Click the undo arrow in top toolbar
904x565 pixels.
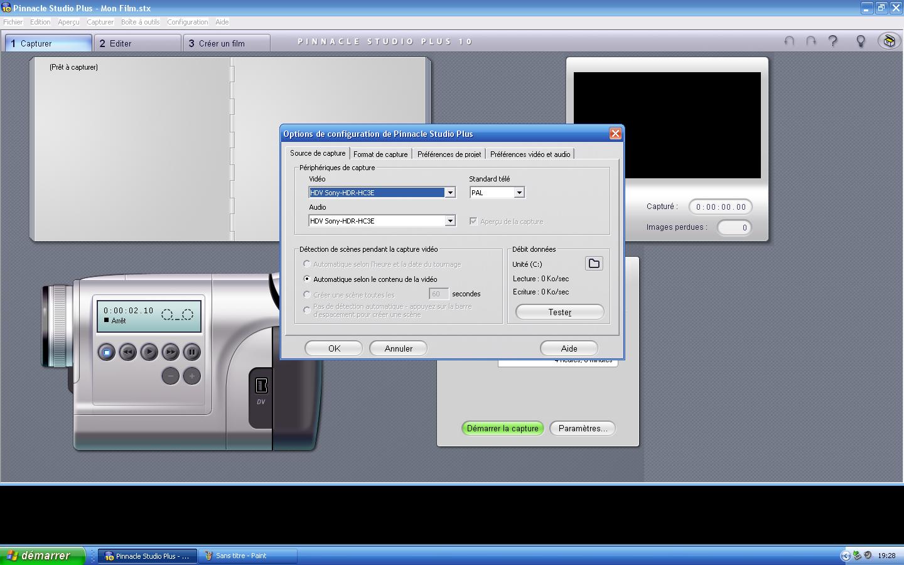(789, 41)
